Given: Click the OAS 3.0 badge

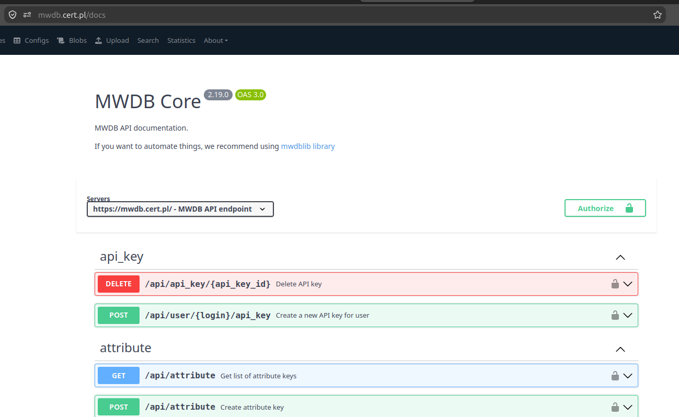Looking at the screenshot, I should tap(251, 95).
